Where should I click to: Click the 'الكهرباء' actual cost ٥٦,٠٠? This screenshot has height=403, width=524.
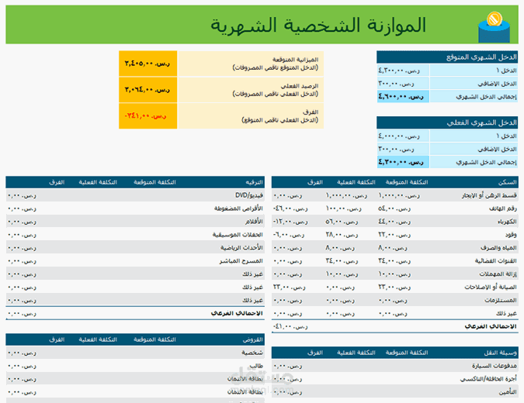pyautogui.click(x=342, y=222)
